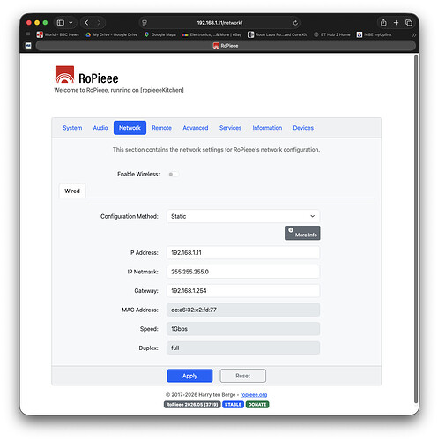
Task: Click the More Info button
Action: tap(302, 233)
